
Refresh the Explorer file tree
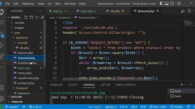pos(37,18)
